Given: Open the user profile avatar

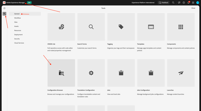Looking at the screenshot, I should 198,3.
